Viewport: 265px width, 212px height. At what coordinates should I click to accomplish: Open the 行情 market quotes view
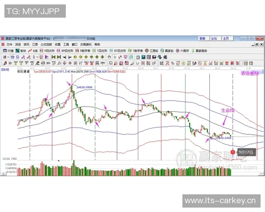(x=10, y=51)
